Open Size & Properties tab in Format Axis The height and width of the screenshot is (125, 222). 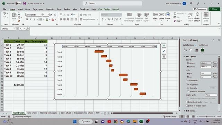[197, 50]
